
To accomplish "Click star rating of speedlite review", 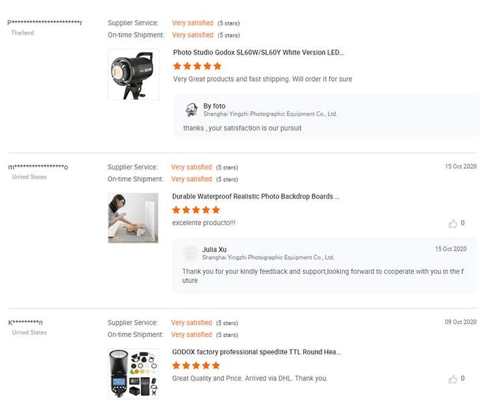I will point(196,366).
